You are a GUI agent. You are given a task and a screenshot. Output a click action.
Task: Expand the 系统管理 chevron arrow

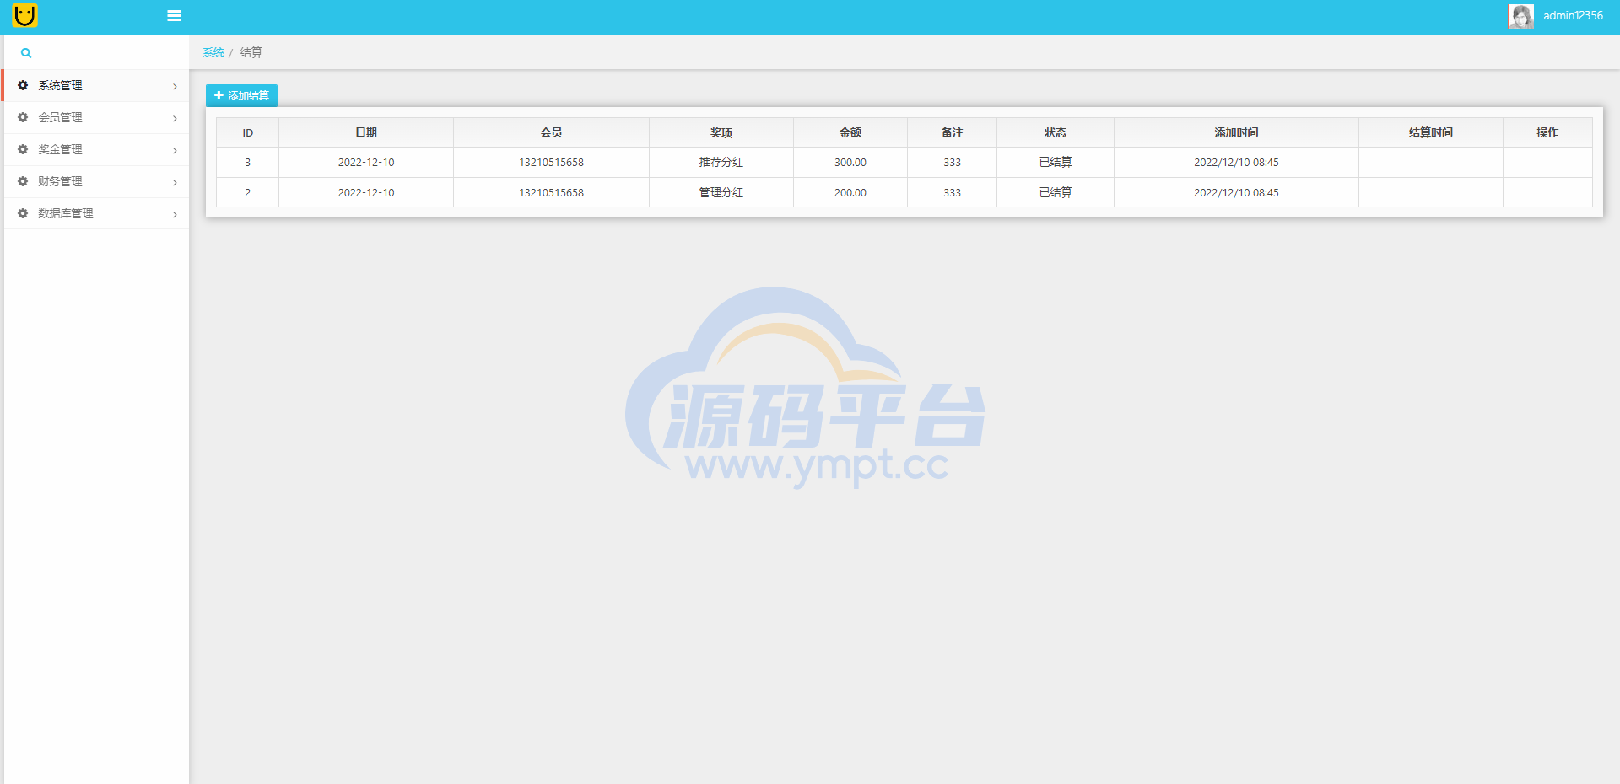point(175,86)
